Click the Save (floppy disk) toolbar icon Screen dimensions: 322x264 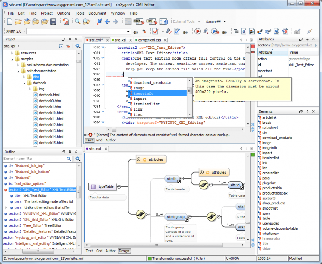pyautogui.click(x=53, y=22)
